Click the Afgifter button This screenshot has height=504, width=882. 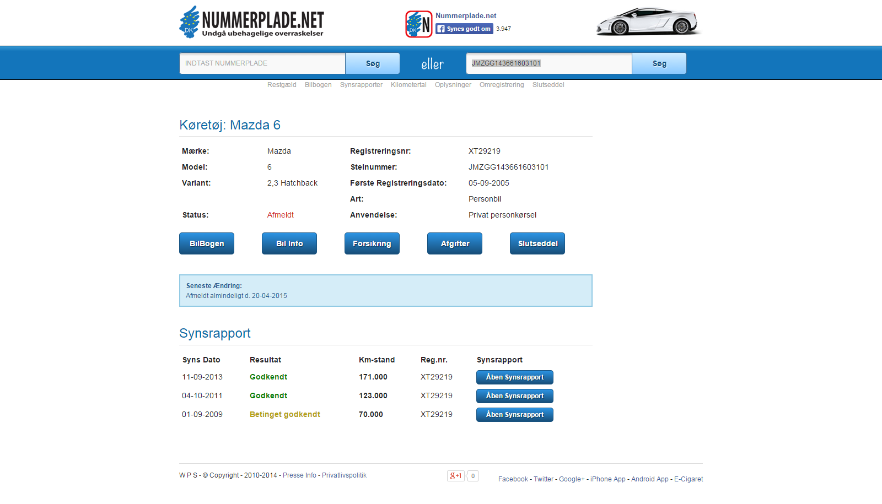click(x=455, y=243)
